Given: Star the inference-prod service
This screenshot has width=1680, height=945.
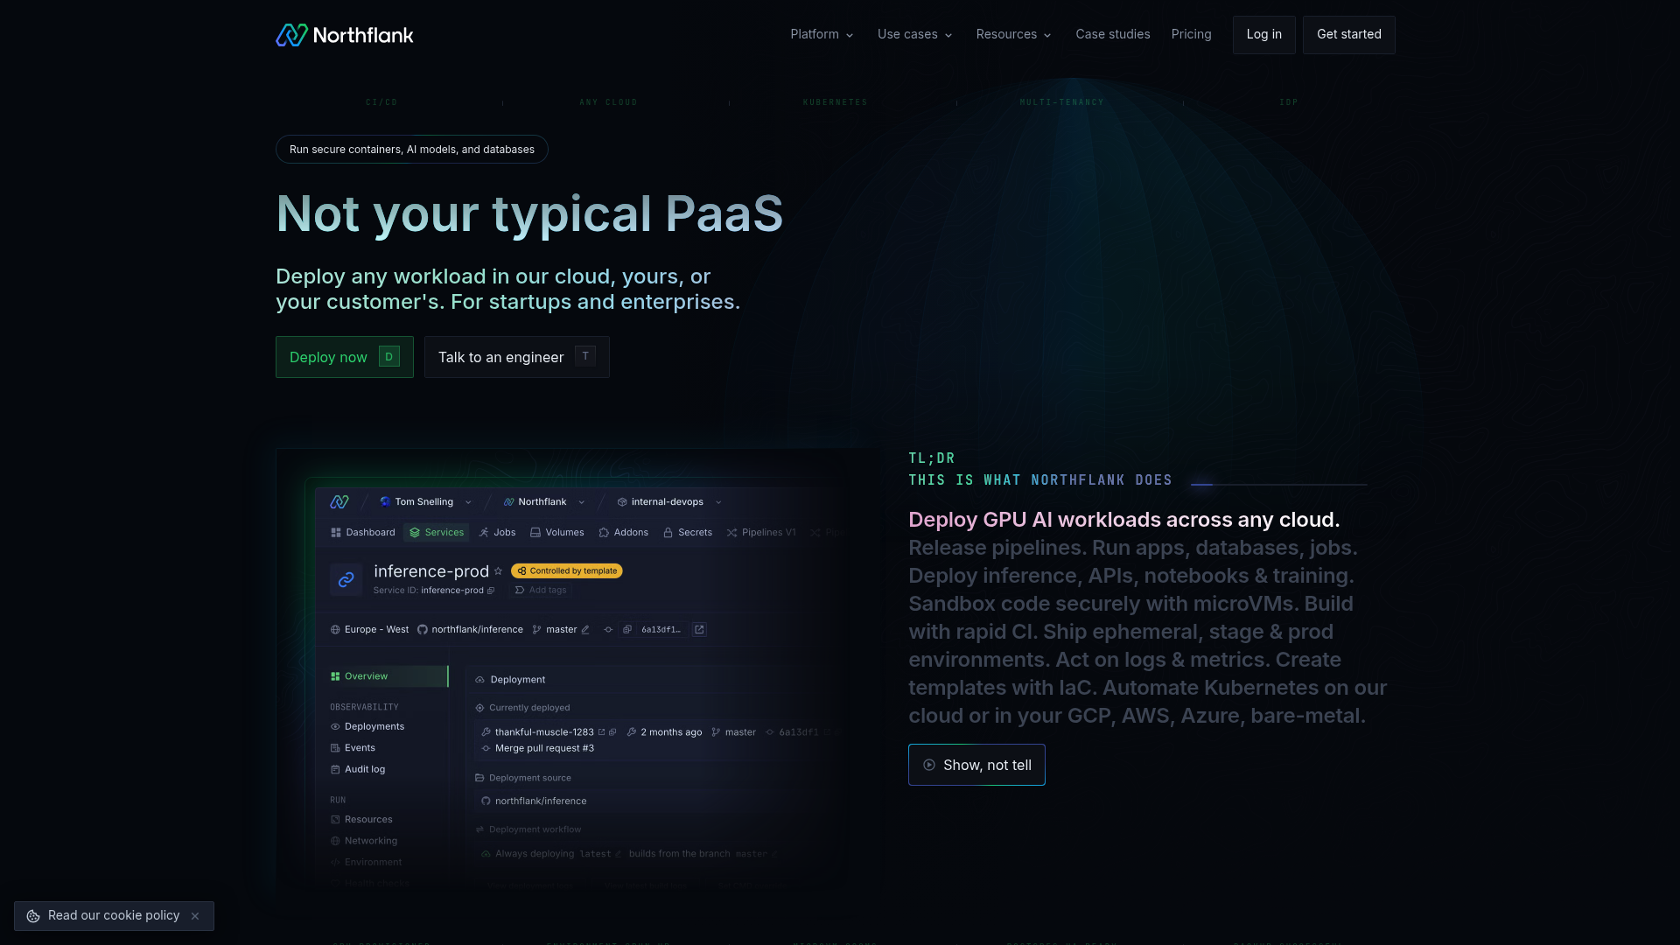Looking at the screenshot, I should click(x=500, y=570).
